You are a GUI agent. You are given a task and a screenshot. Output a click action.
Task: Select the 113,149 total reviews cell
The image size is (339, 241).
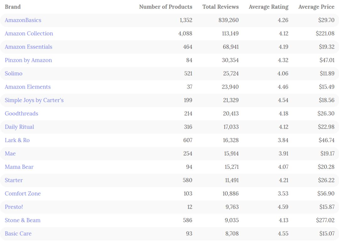click(x=230, y=34)
